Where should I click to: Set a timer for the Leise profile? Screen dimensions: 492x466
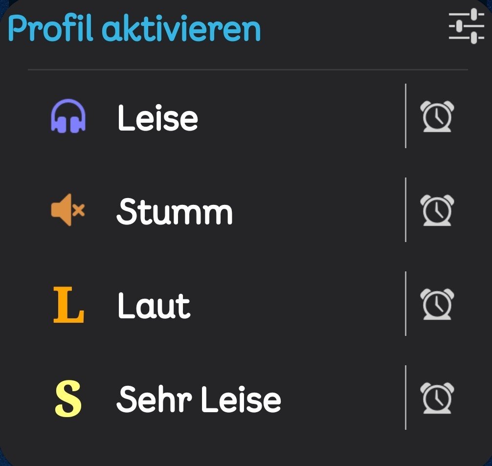click(437, 117)
